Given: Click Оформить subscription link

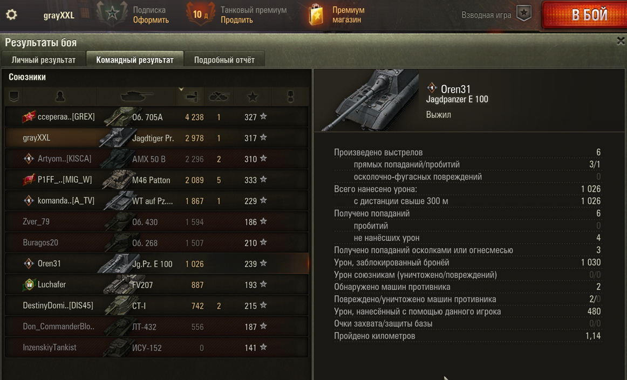Looking at the screenshot, I should [x=151, y=20].
